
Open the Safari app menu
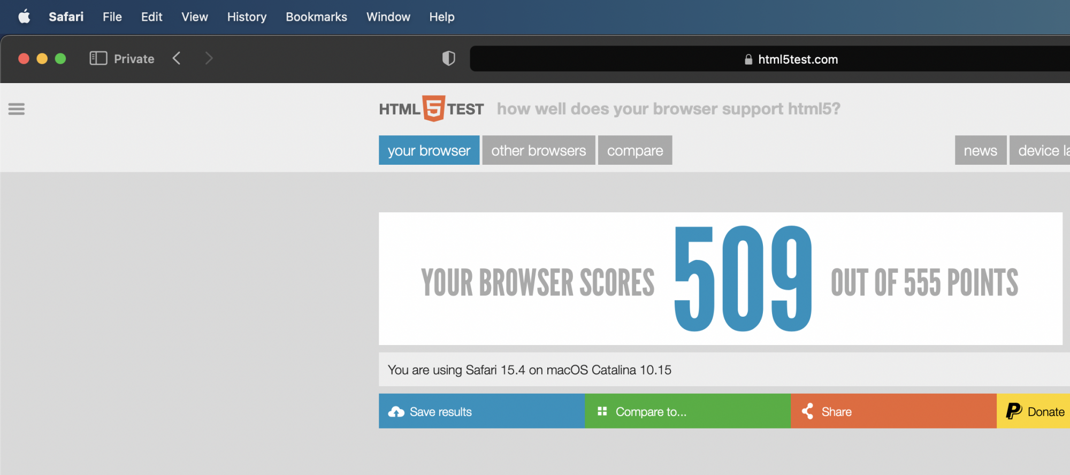point(66,17)
